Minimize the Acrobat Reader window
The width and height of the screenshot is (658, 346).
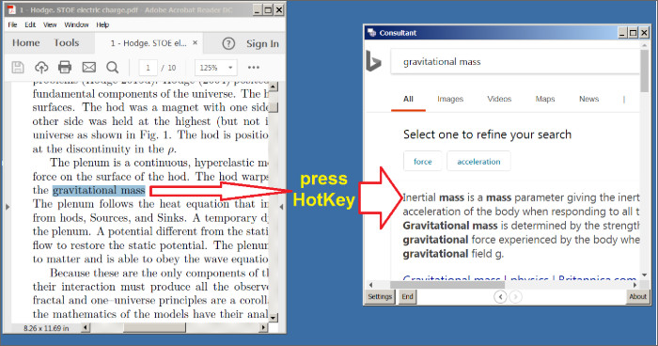pyautogui.click(x=258, y=9)
